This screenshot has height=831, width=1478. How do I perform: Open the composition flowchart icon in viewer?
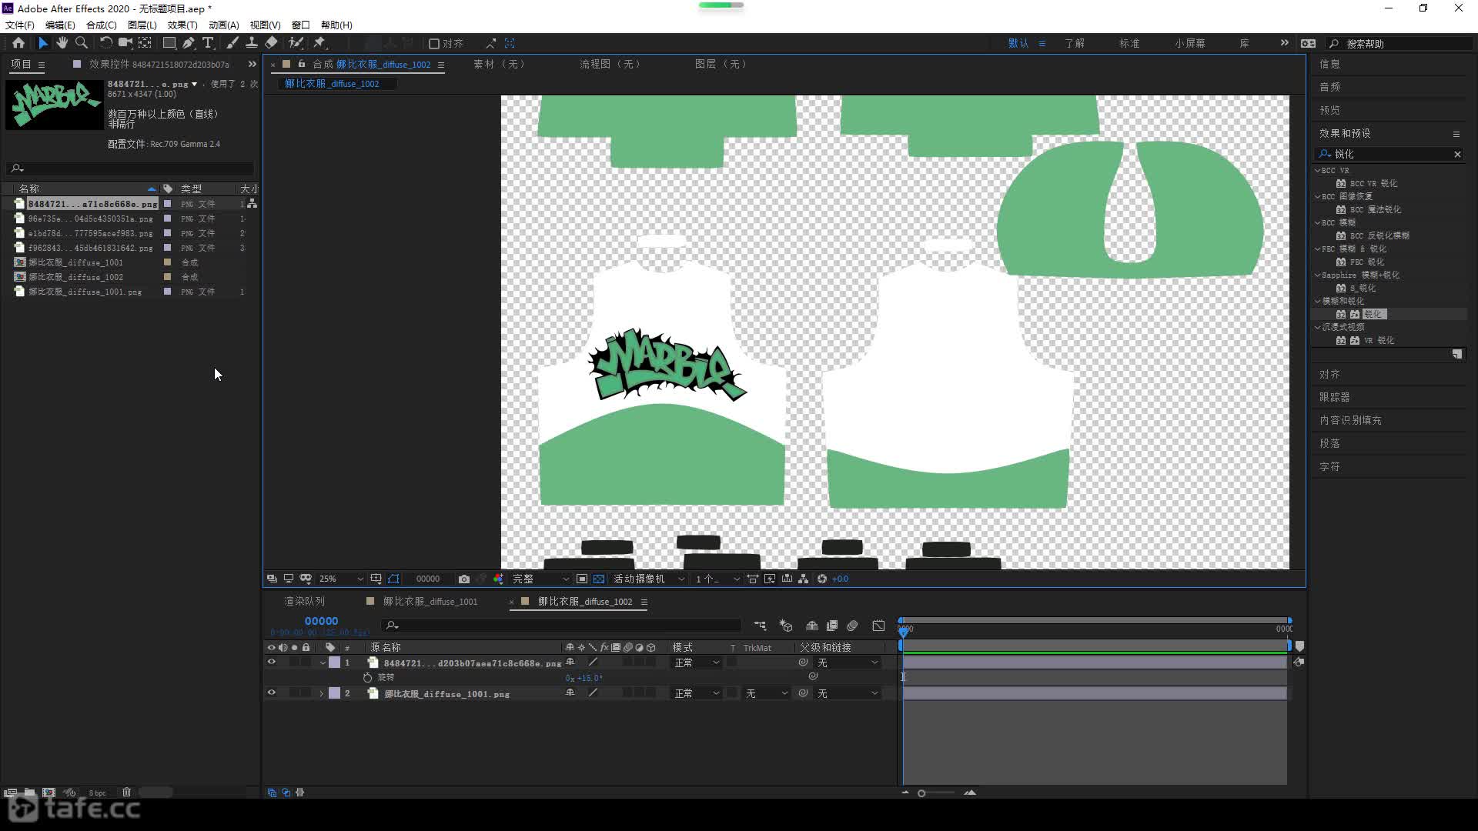pos(803,579)
